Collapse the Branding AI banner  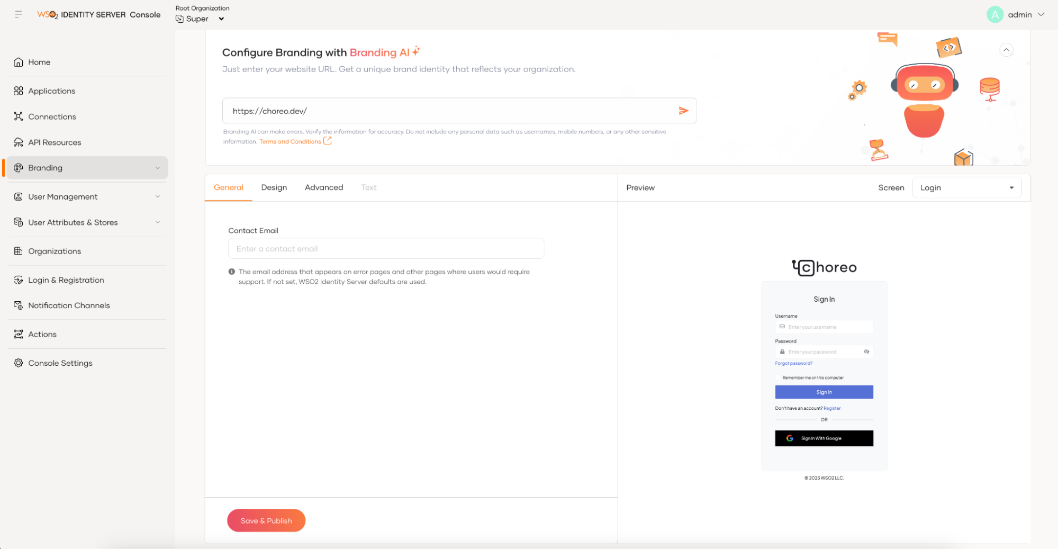tap(1006, 50)
